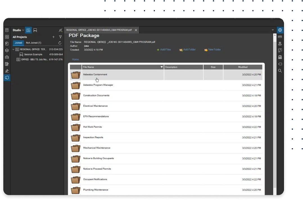The width and height of the screenshot is (303, 200).
Task: Open the Layers panel icon
Action: pyautogui.click(x=7, y=50)
